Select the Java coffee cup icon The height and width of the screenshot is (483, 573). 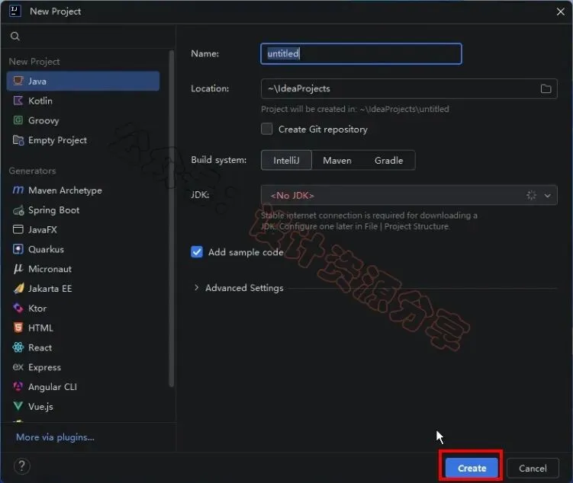coord(18,81)
